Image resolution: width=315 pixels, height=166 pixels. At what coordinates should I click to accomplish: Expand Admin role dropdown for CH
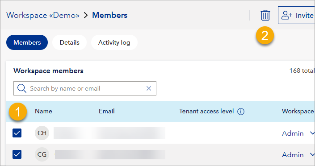(x=298, y=133)
